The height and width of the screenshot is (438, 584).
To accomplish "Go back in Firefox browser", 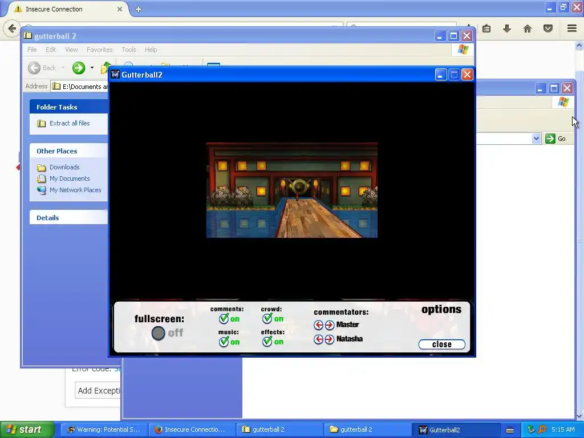I will 12,29.
